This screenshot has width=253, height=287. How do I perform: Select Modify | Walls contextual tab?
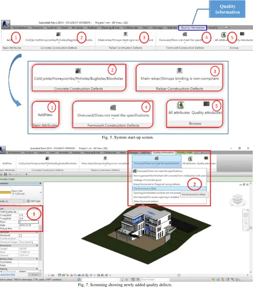[184, 152]
